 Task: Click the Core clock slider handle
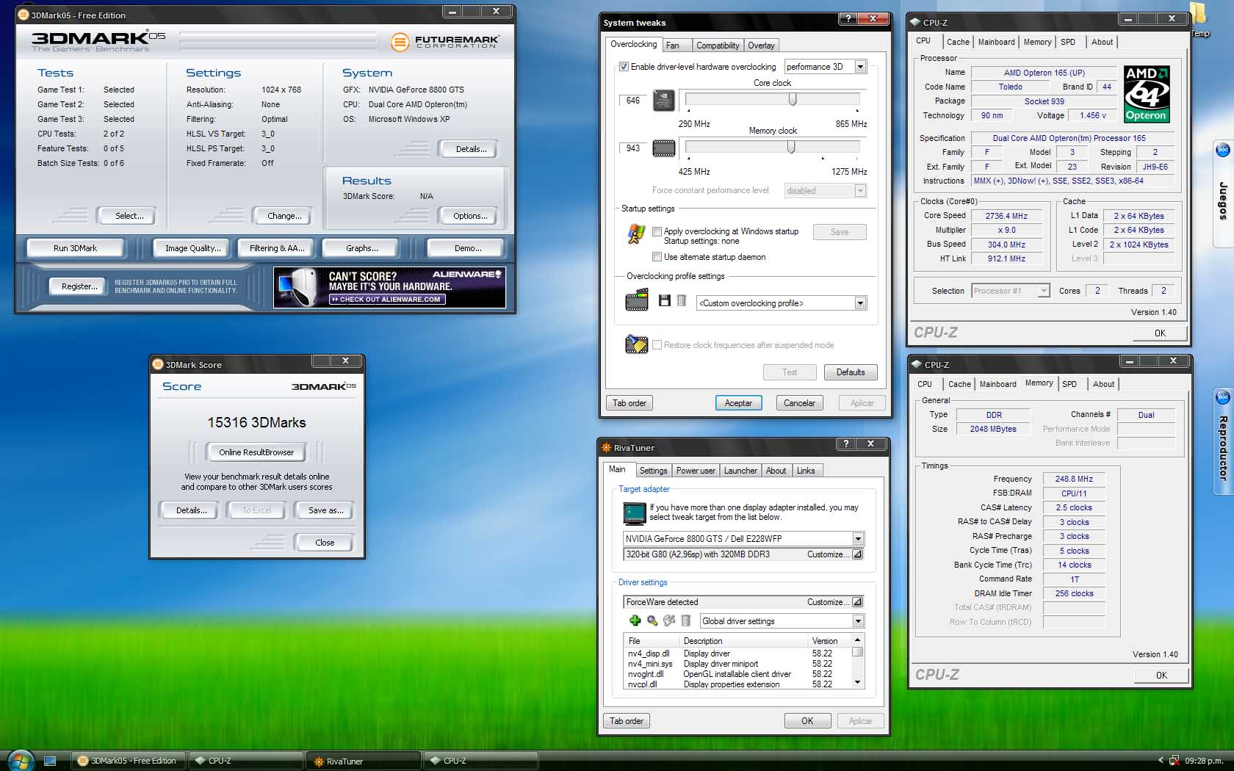792,99
